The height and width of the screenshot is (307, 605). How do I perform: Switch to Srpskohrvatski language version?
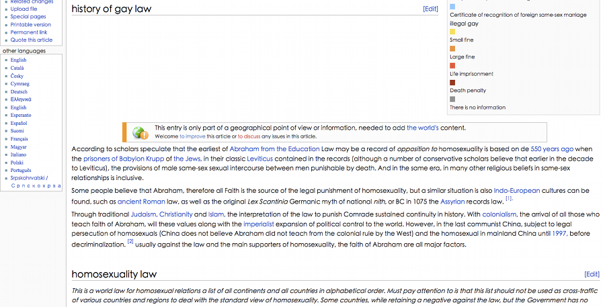29,178
